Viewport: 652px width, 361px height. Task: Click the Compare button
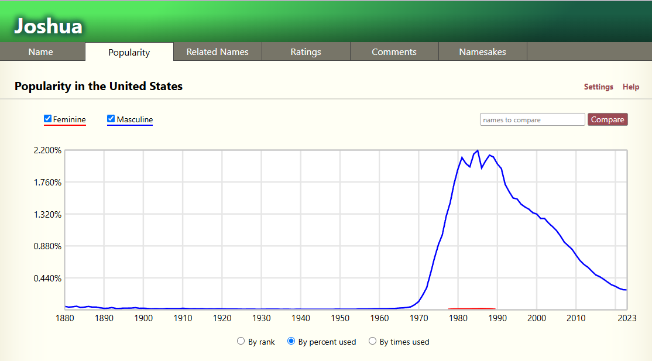point(608,119)
